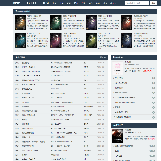Screen dimensions: 161x161
Task: Click inside the top navigation search field
Action: click(x=137, y=3)
